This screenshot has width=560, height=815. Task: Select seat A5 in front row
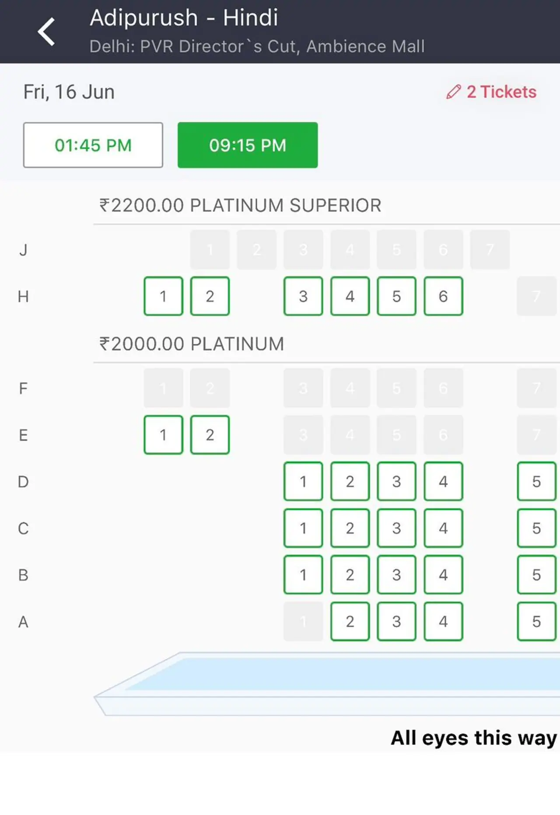click(536, 622)
